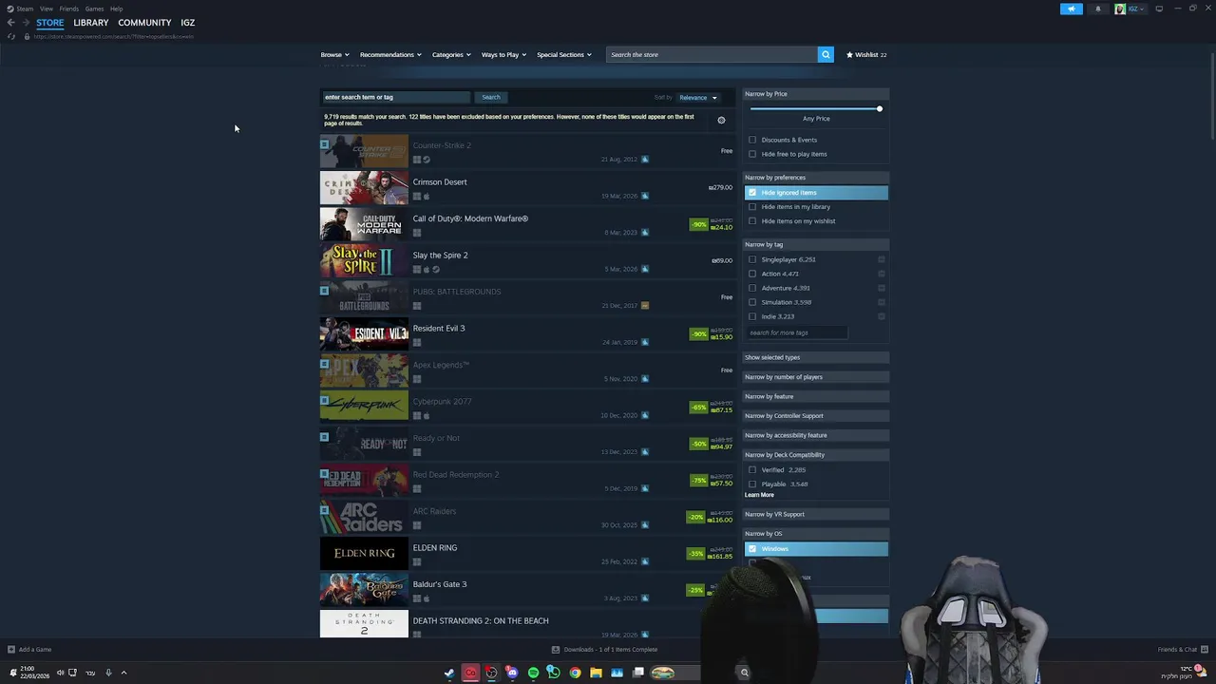Exclude the Simulation tag icon
The height and width of the screenshot is (684, 1216).
click(x=882, y=302)
